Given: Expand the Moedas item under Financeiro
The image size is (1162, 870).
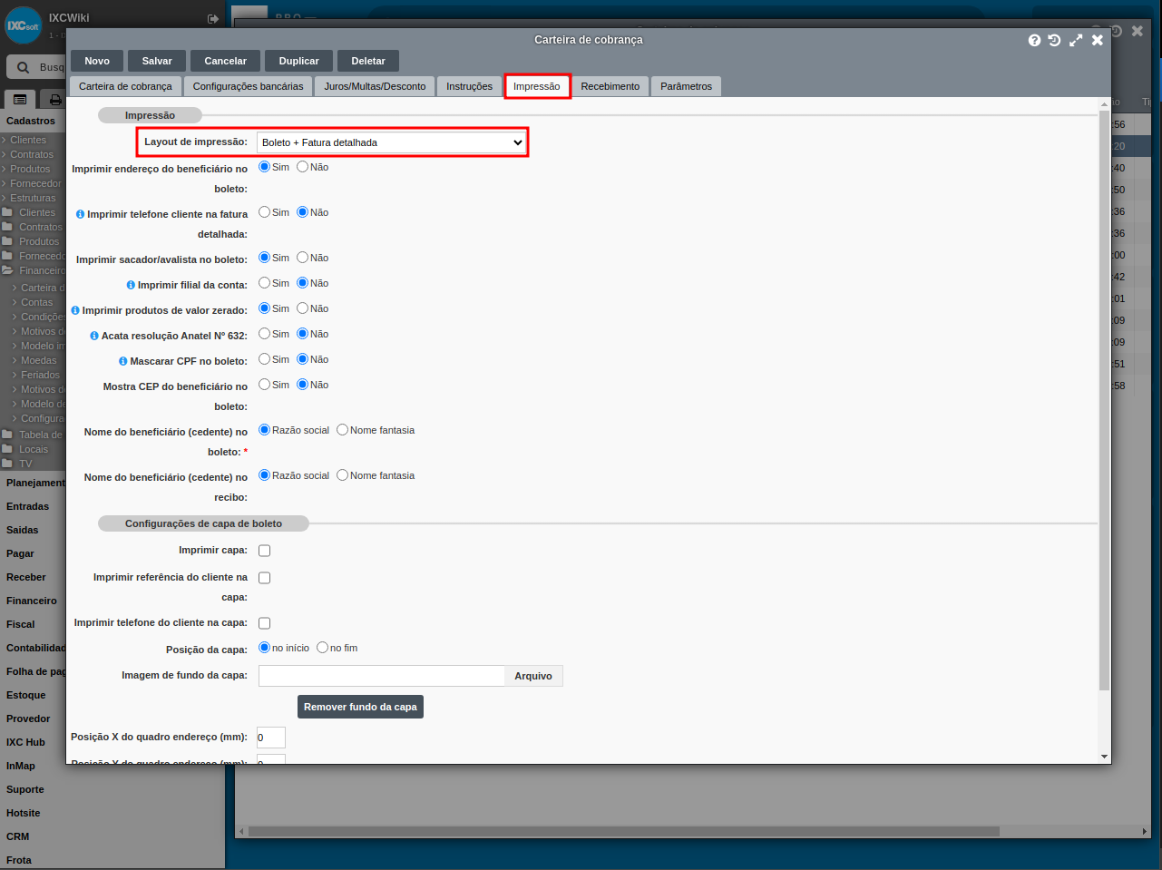Looking at the screenshot, I should tap(34, 360).
